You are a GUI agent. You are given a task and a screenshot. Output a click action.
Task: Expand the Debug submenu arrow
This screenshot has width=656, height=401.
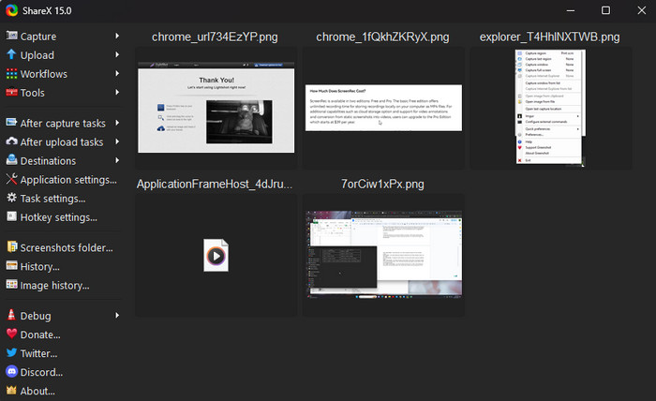point(117,316)
